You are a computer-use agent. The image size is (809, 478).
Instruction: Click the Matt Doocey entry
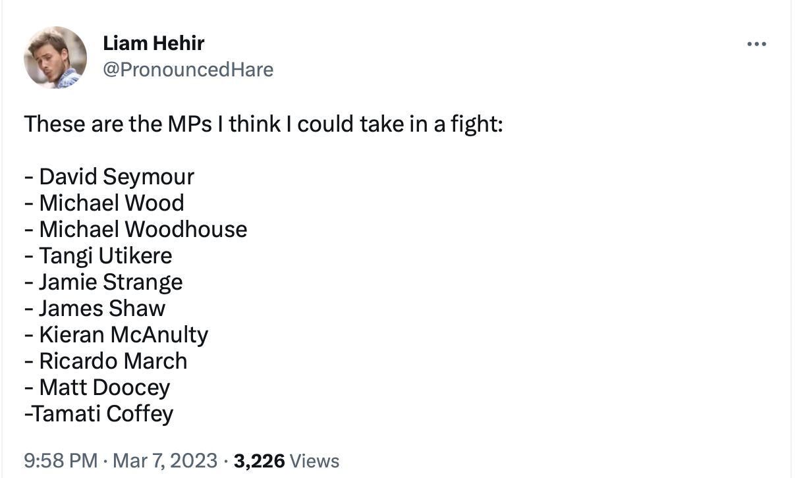[x=105, y=387]
